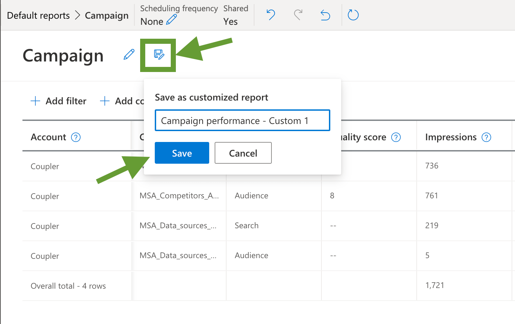
Task: Open Quality score help icon
Action: click(396, 137)
